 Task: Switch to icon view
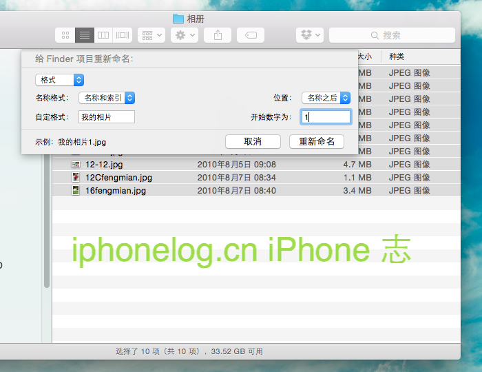tap(65, 35)
